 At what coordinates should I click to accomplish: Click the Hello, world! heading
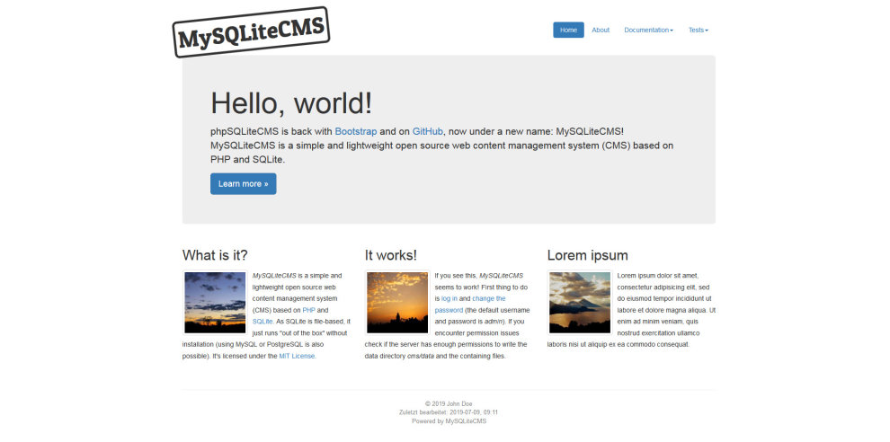click(291, 103)
